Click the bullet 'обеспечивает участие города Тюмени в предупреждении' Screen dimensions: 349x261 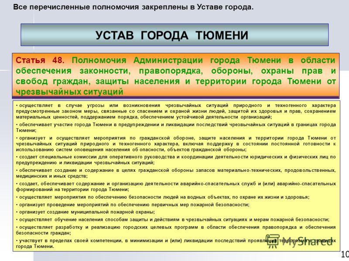[x=176, y=127]
